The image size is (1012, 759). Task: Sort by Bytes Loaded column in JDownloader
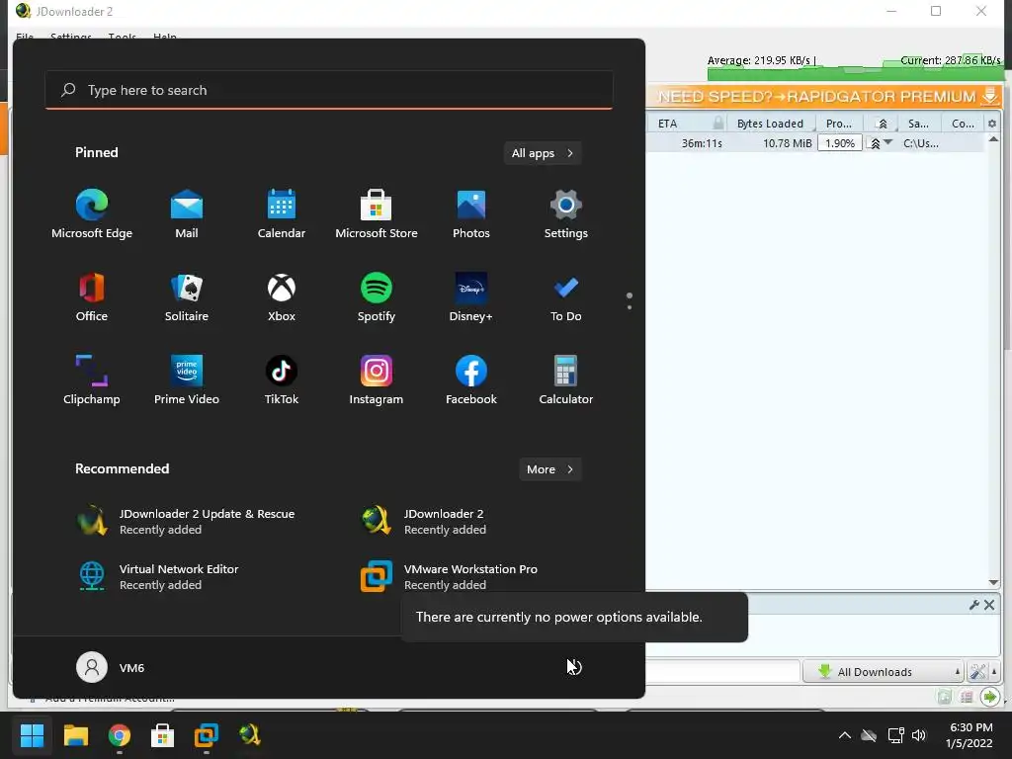[x=770, y=124]
